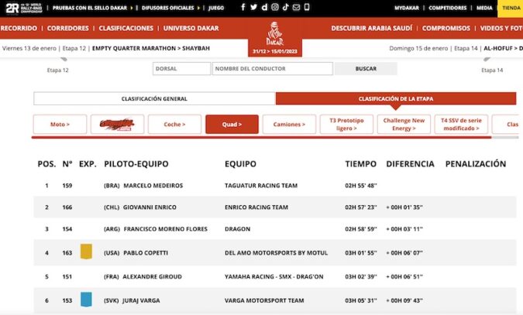This screenshot has width=523, height=315.
Task: Focus the Nombre del conductor field
Action: [273, 69]
